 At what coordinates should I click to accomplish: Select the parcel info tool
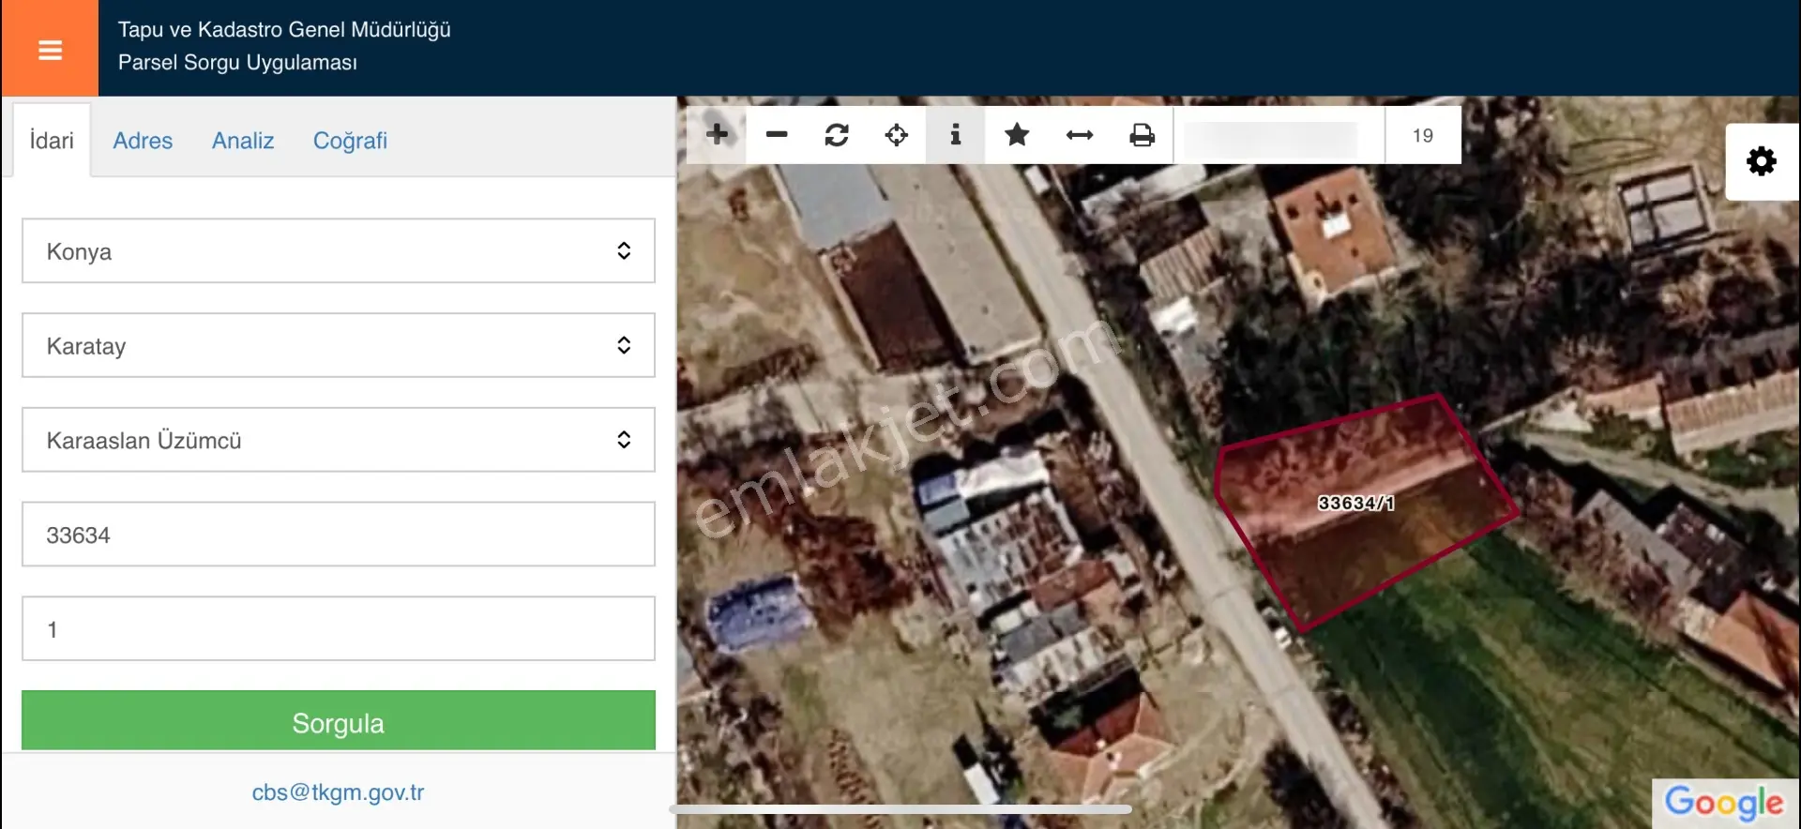pyautogui.click(x=956, y=135)
